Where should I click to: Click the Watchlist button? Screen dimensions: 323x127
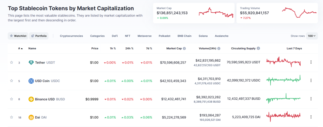(x=18, y=36)
